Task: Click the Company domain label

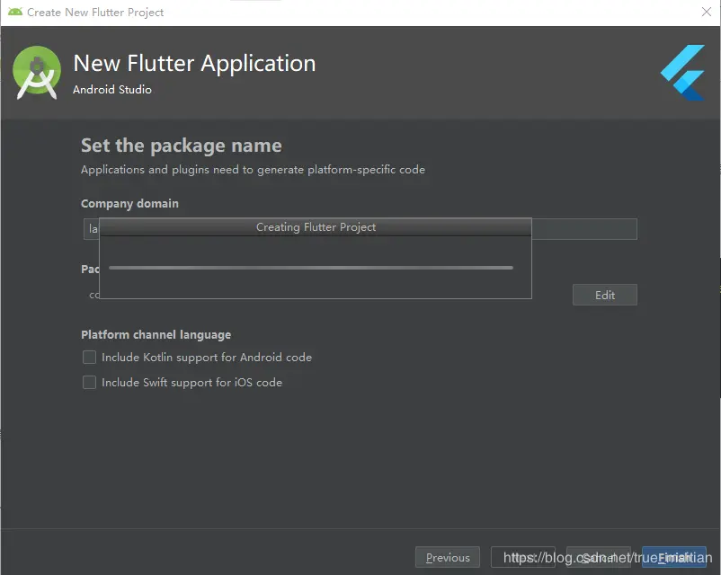Action: [129, 204]
